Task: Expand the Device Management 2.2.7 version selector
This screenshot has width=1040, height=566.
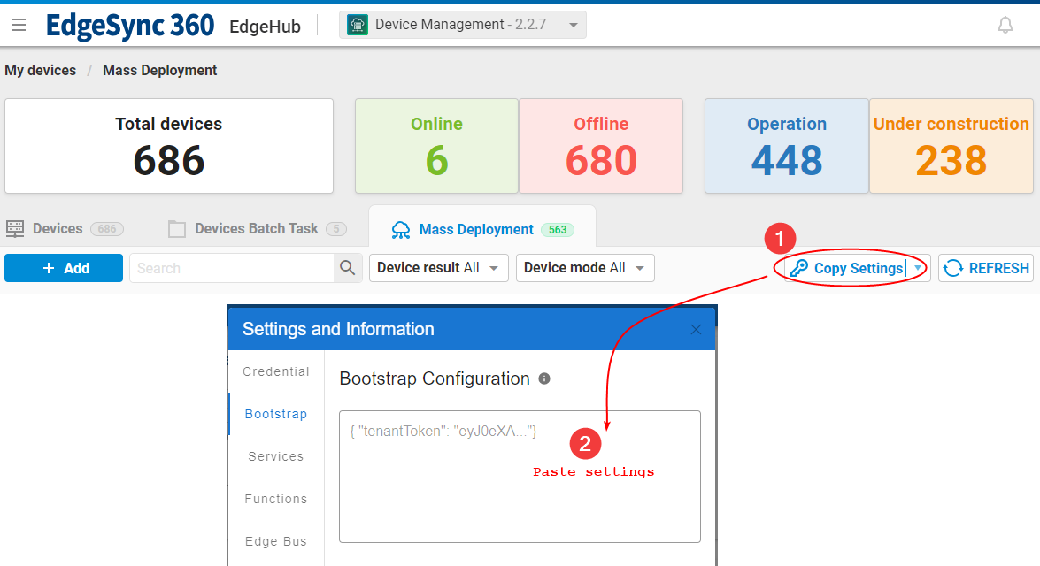Action: click(574, 24)
